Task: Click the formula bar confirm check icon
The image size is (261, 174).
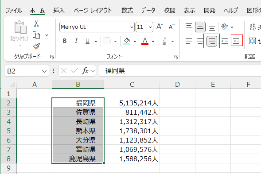Action: pos(74,71)
